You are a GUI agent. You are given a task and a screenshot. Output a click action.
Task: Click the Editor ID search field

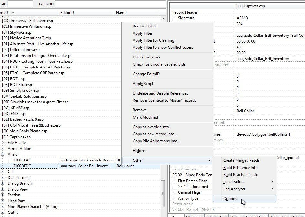(110, 4)
